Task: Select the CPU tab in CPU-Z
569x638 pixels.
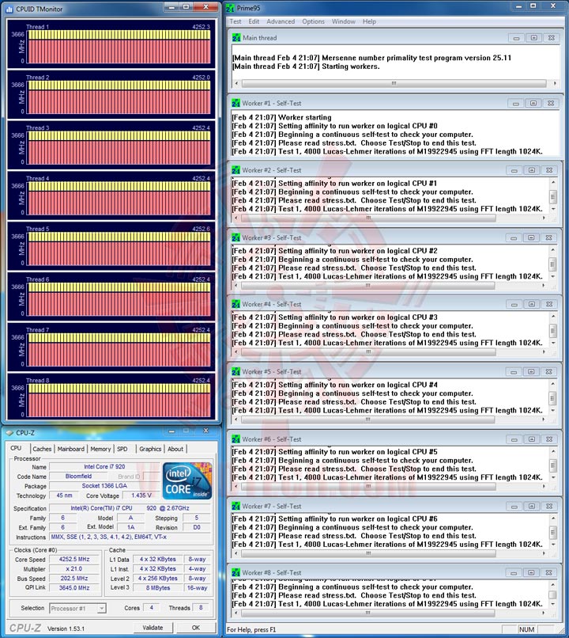Action: [x=17, y=448]
